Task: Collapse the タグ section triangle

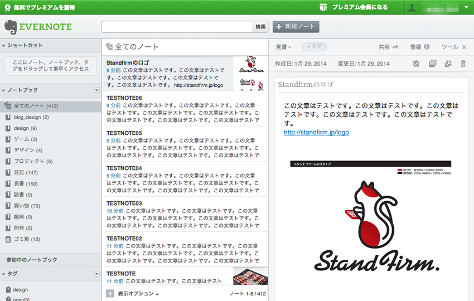Action: point(4,274)
